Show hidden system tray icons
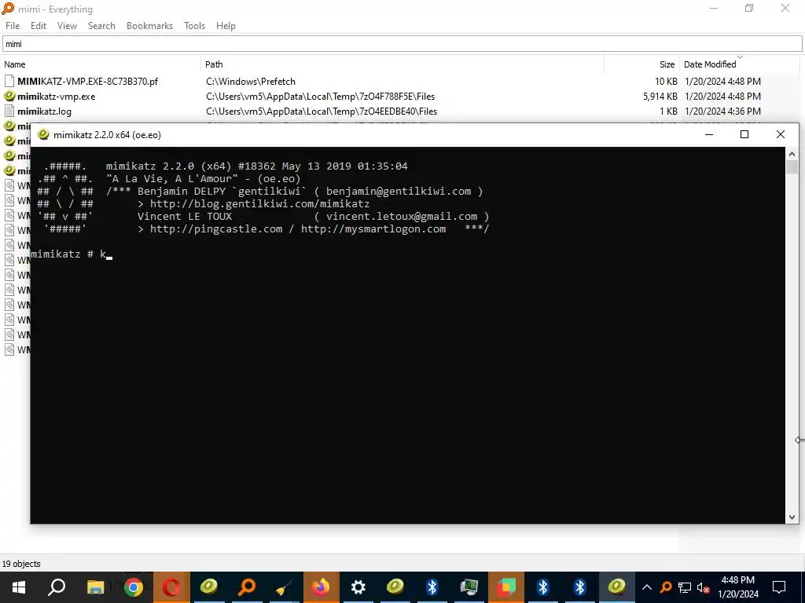The width and height of the screenshot is (805, 603). click(647, 587)
